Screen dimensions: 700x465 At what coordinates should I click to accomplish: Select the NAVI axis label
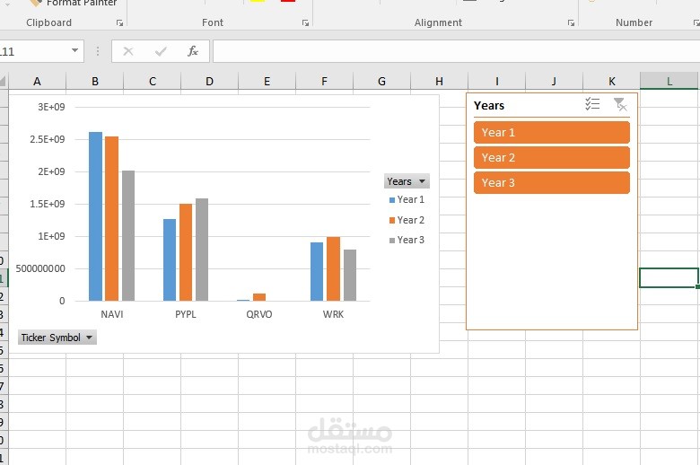click(111, 314)
